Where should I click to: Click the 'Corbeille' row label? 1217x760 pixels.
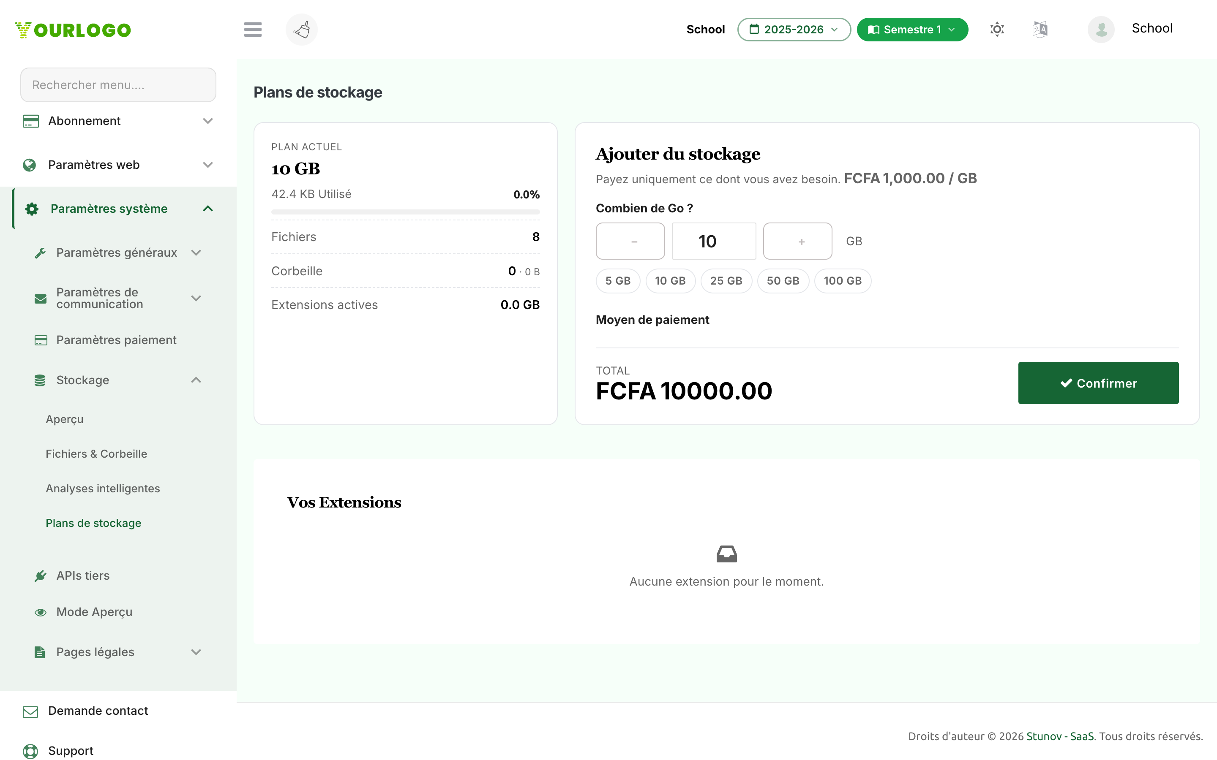point(297,271)
